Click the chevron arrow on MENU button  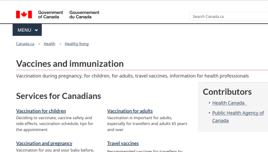tap(36, 30)
